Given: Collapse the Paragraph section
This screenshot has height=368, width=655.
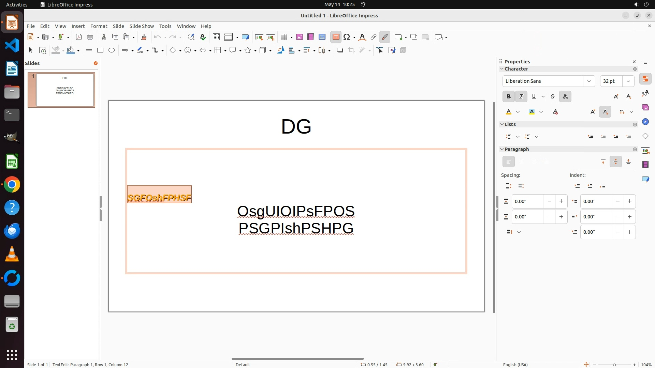Looking at the screenshot, I should (502, 149).
